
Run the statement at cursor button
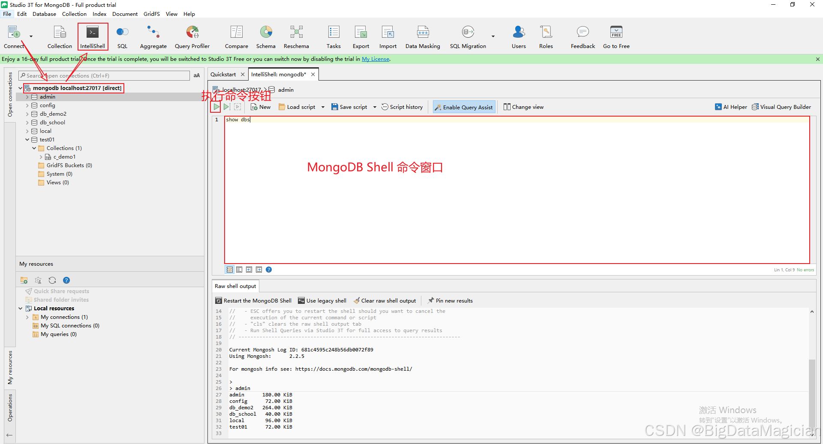click(x=227, y=107)
